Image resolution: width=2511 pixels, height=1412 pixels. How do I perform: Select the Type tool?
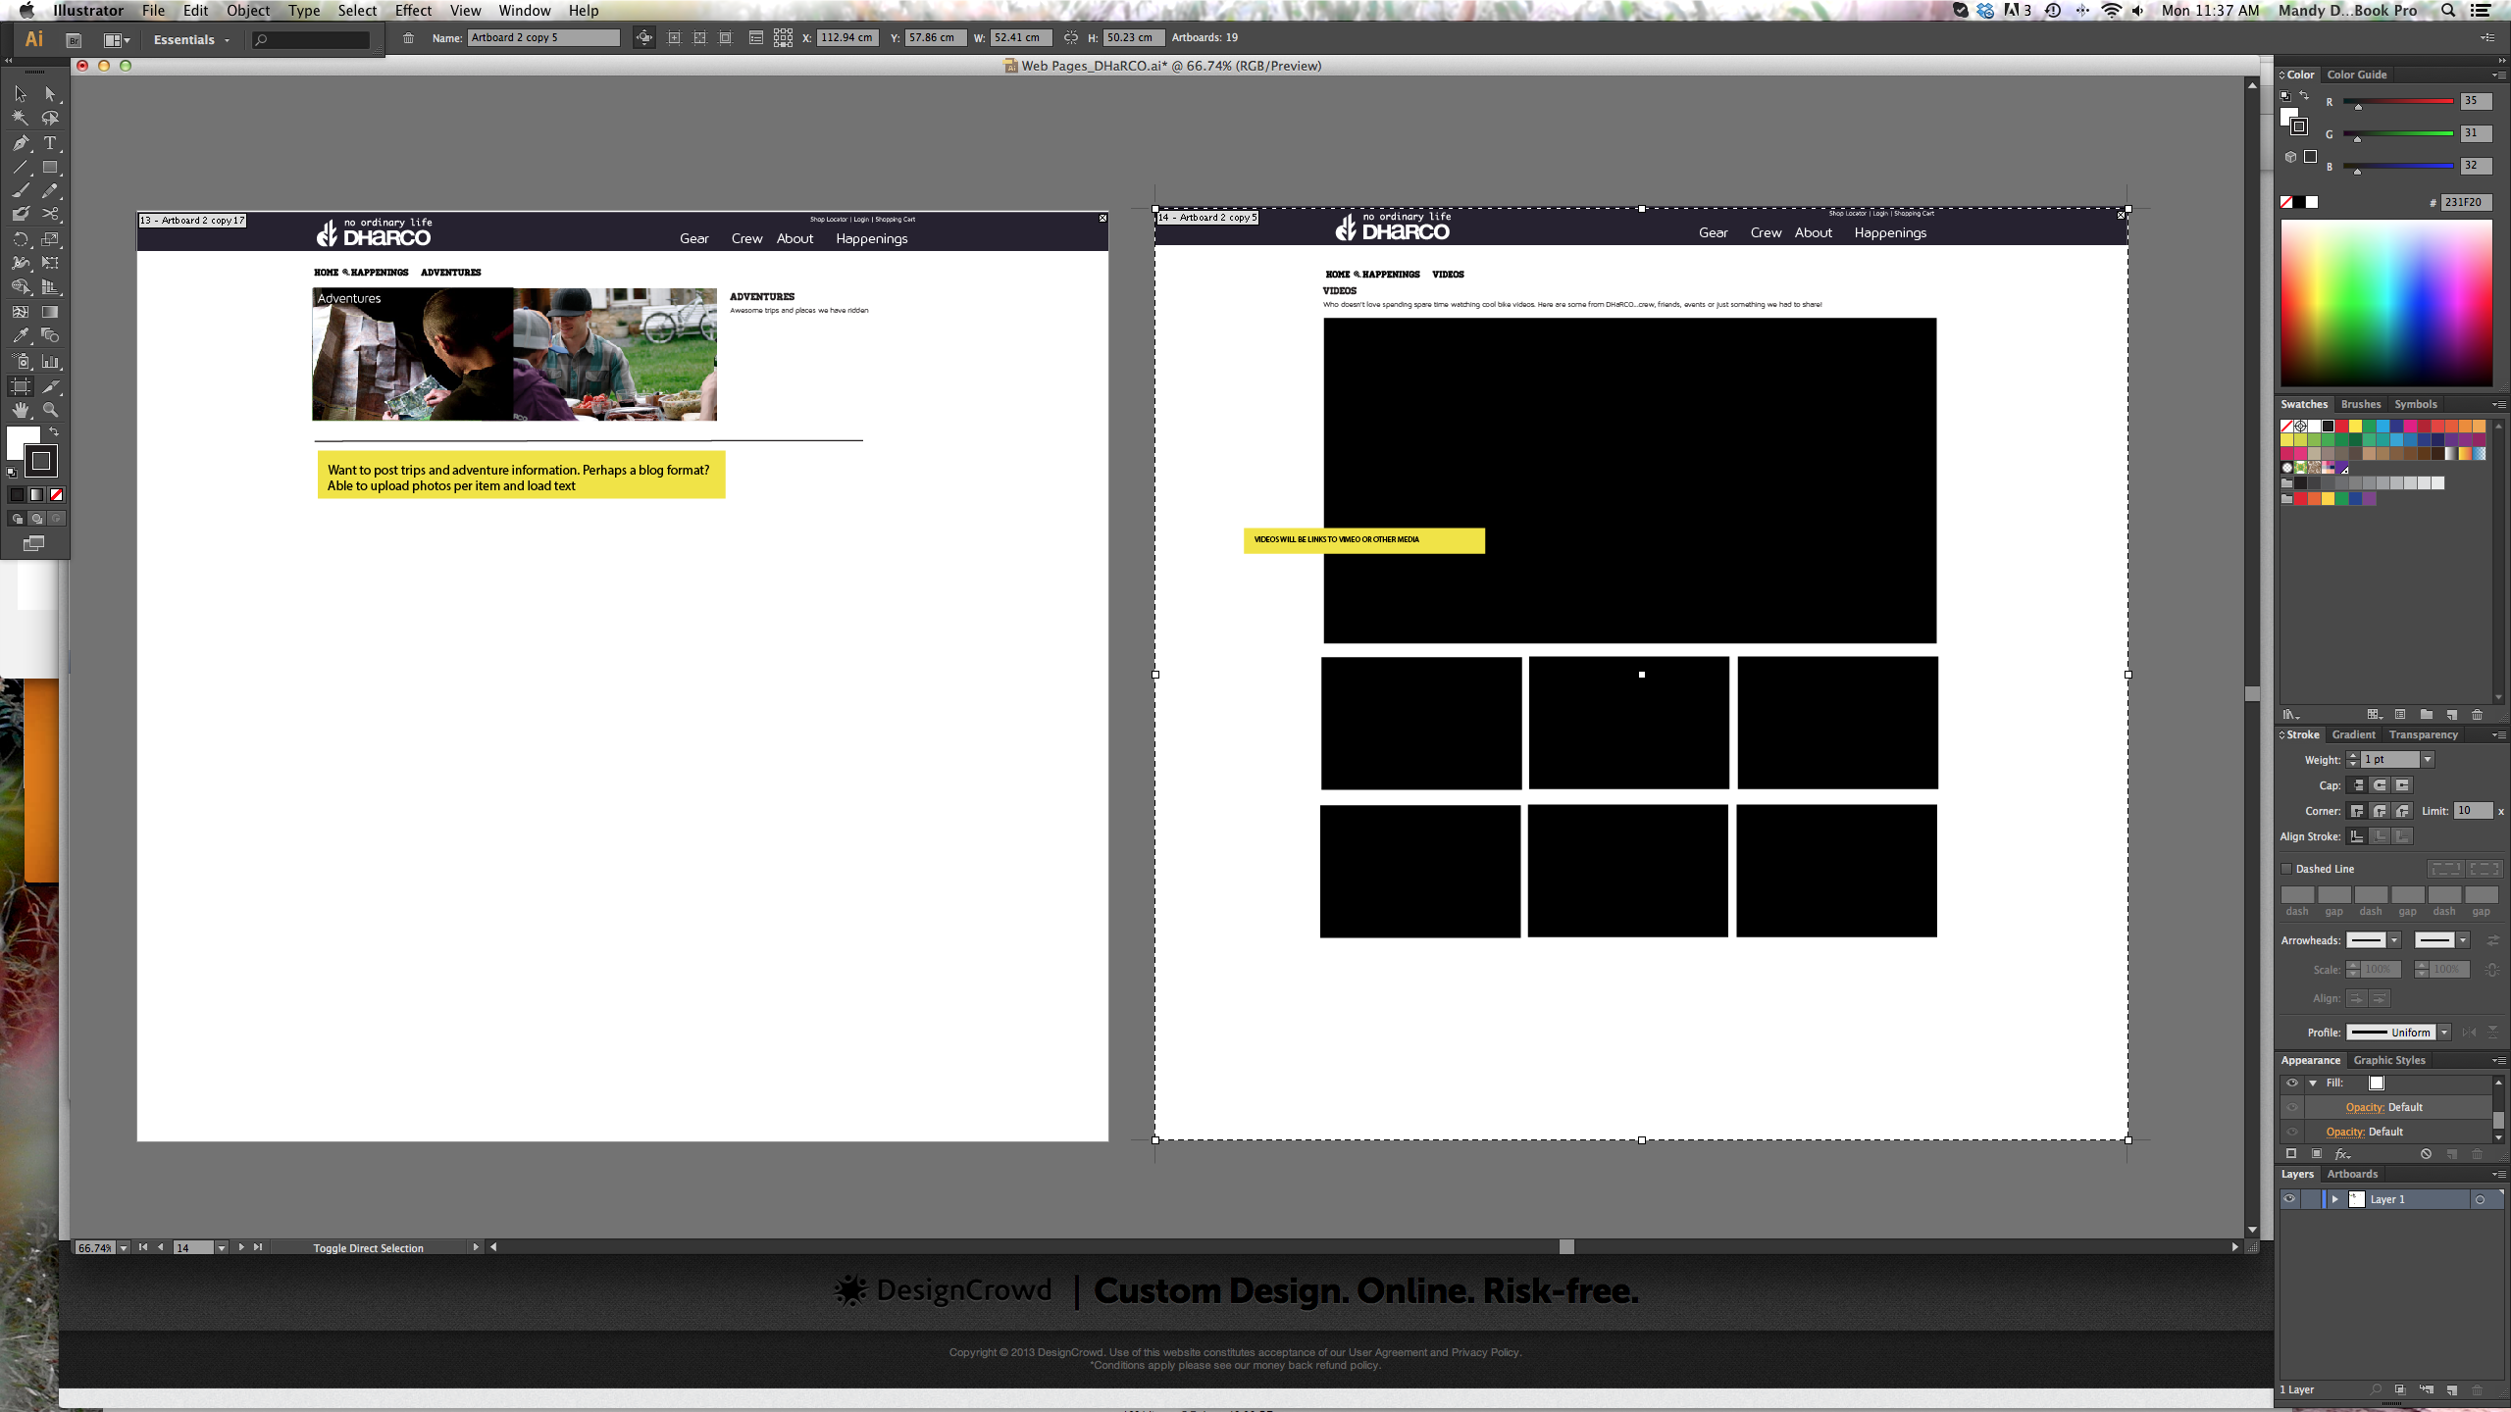pyautogui.click(x=50, y=143)
